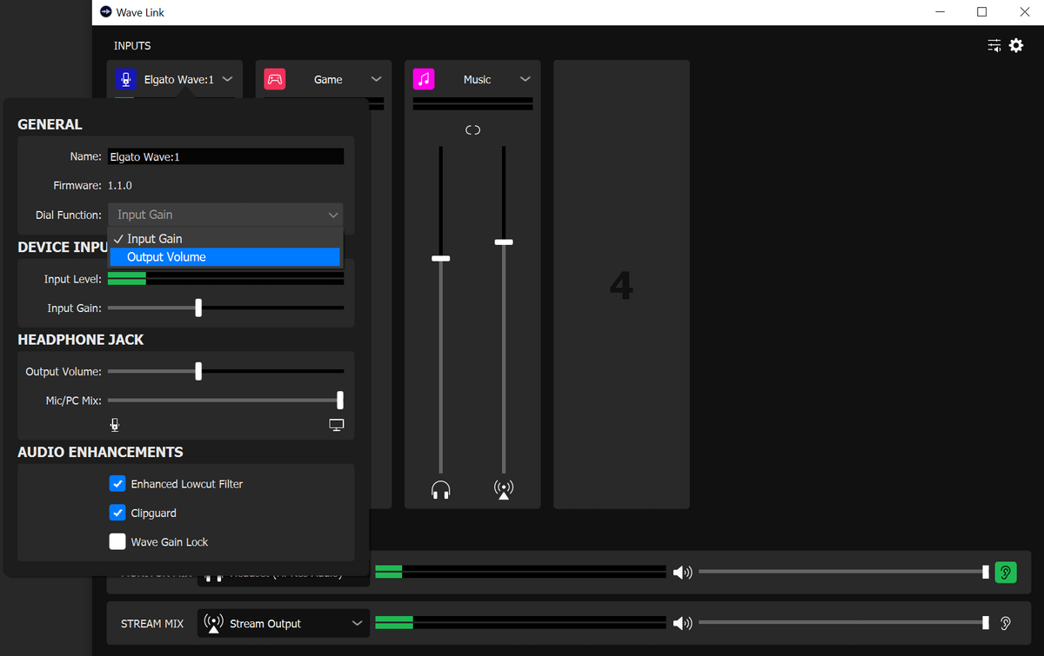Click the link icon above Music faders
The height and width of the screenshot is (656, 1044).
(x=472, y=130)
